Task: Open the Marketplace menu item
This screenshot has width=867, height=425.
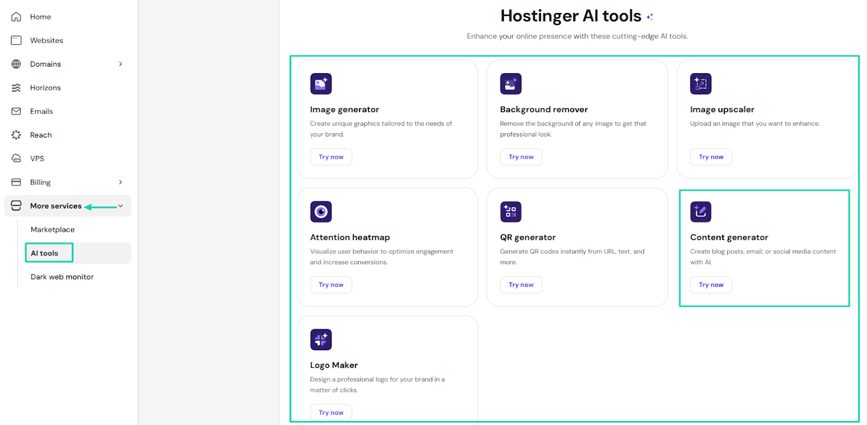Action: point(53,230)
